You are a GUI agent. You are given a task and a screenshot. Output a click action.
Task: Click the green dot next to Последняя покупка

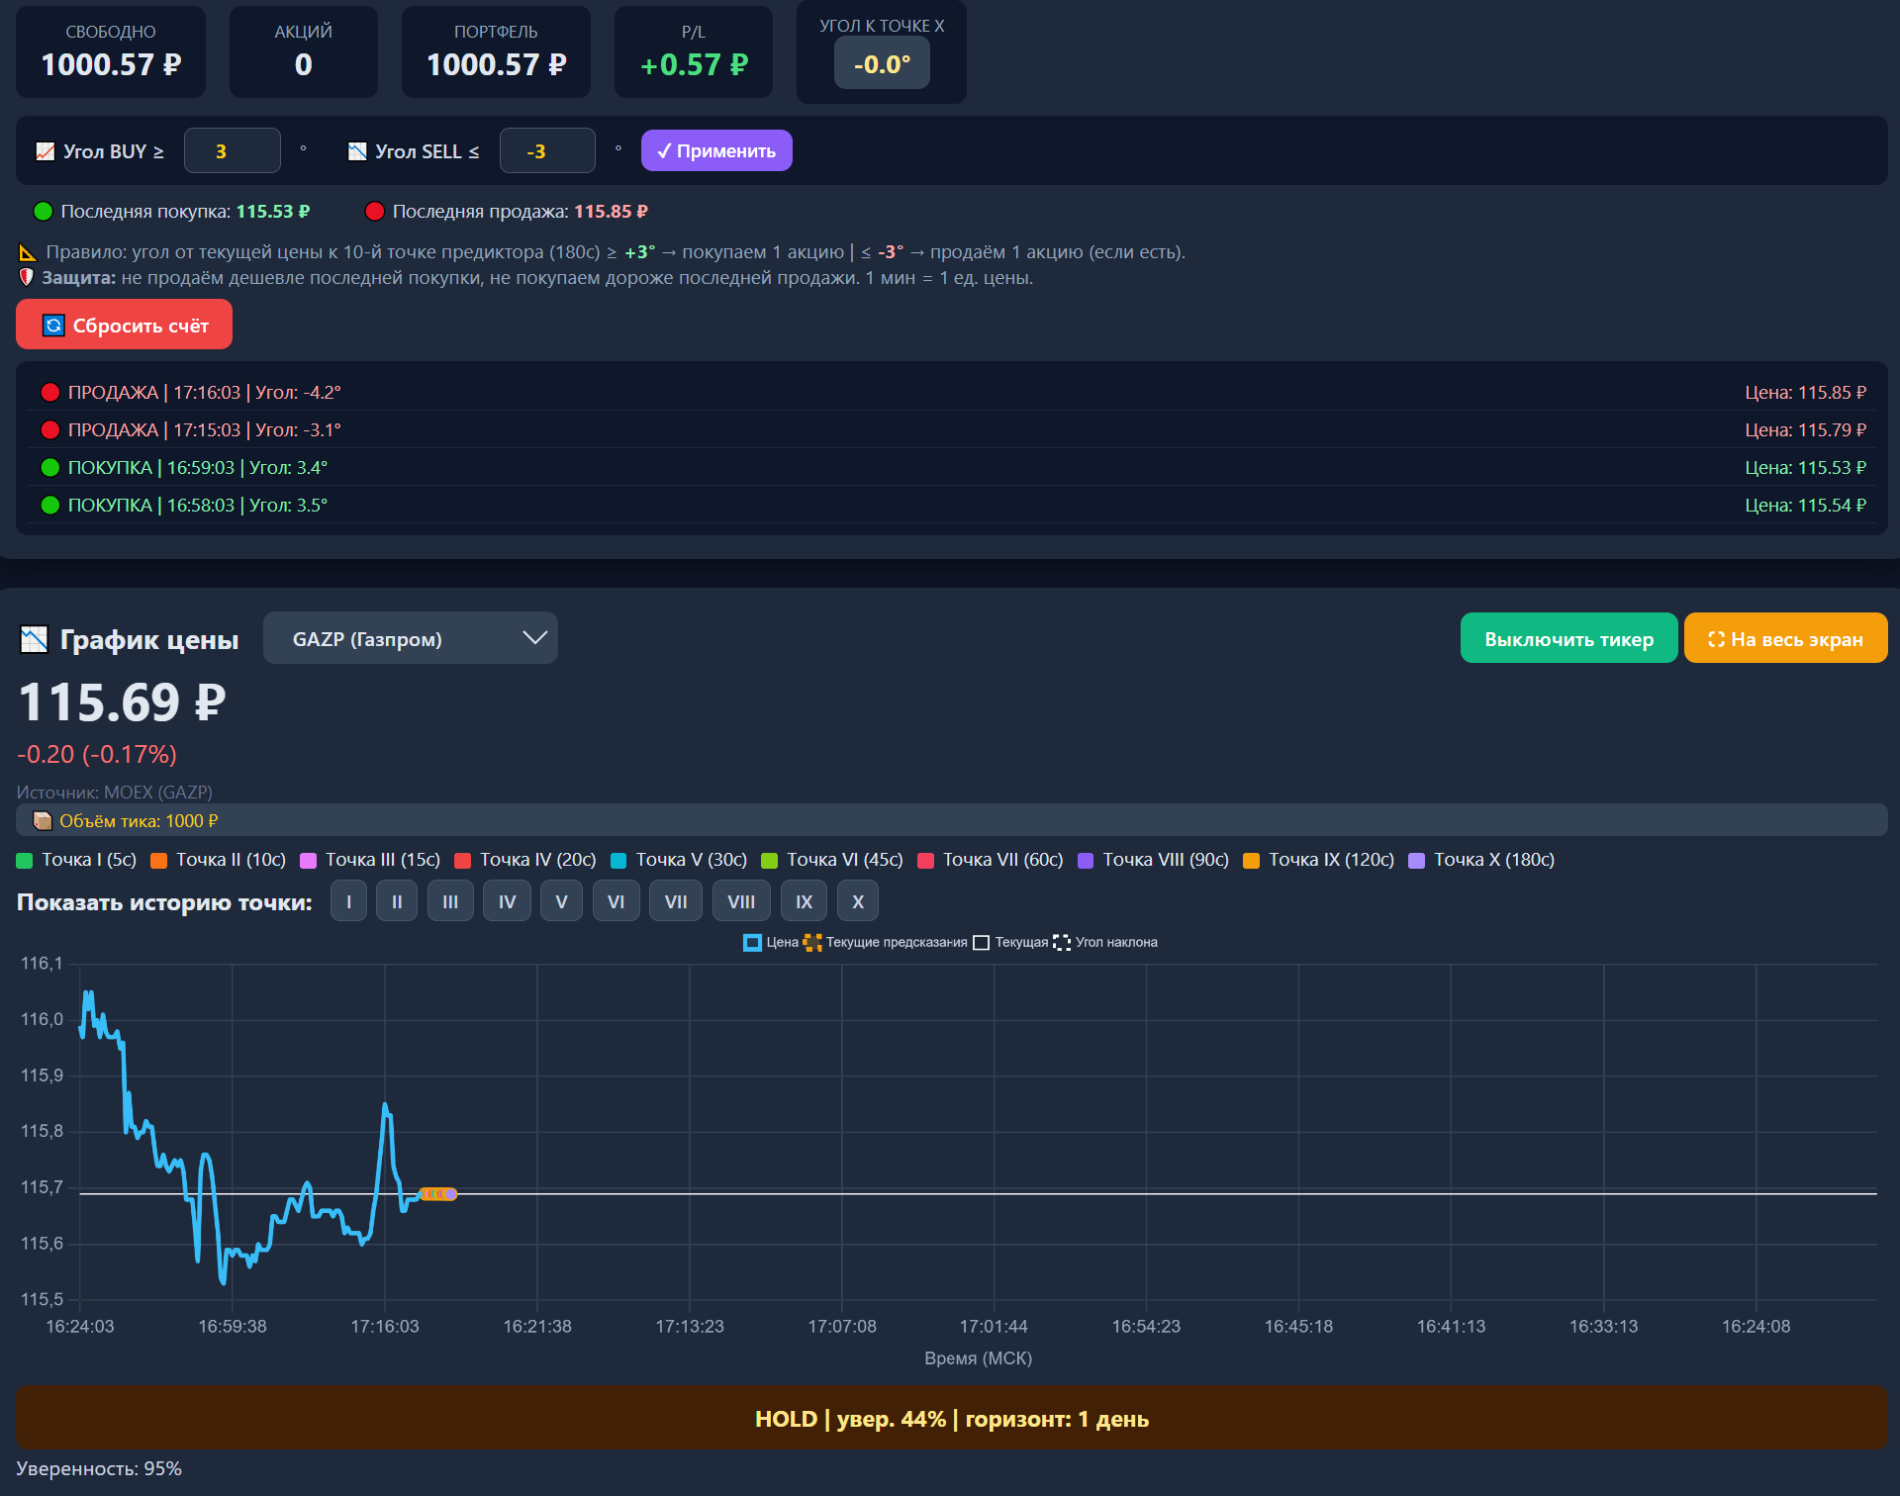(x=43, y=211)
